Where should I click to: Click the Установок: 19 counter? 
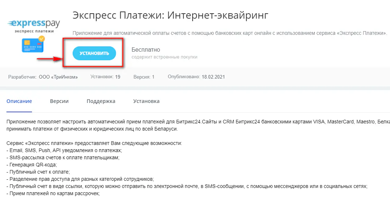click(105, 77)
